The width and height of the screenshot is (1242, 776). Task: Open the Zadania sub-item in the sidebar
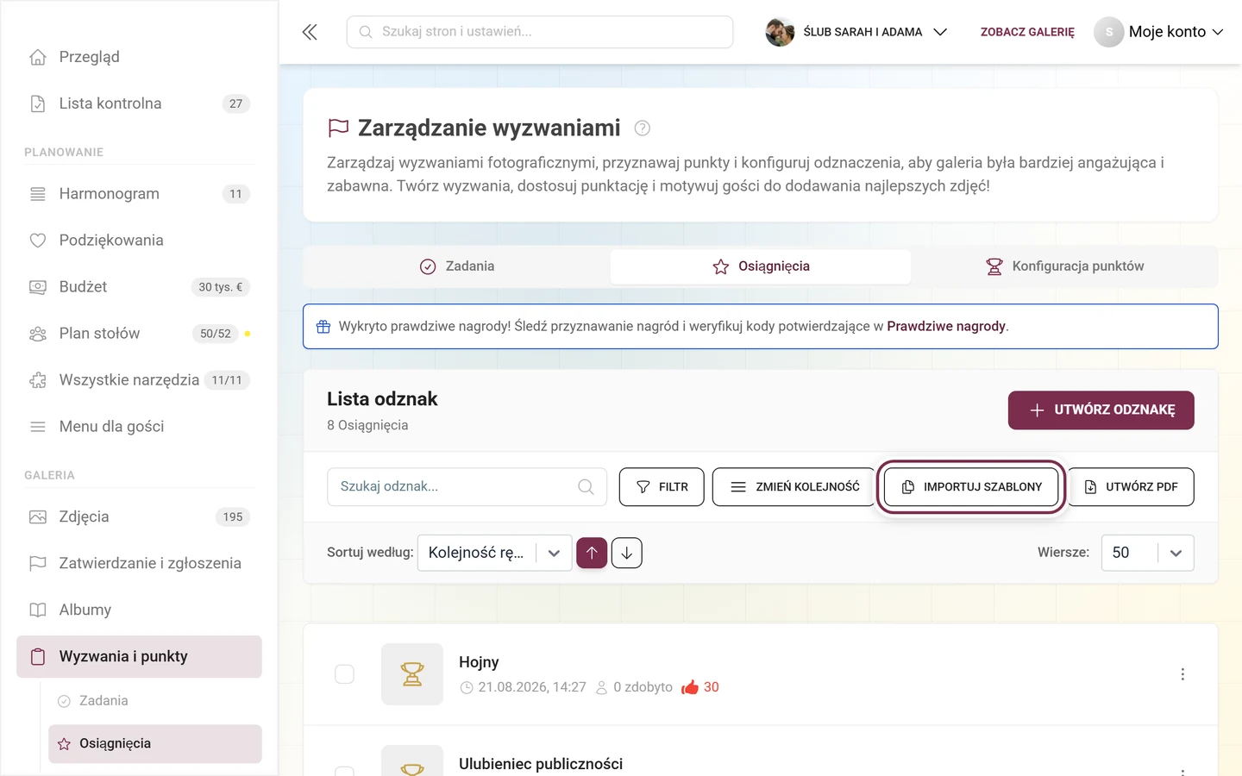coord(155,701)
